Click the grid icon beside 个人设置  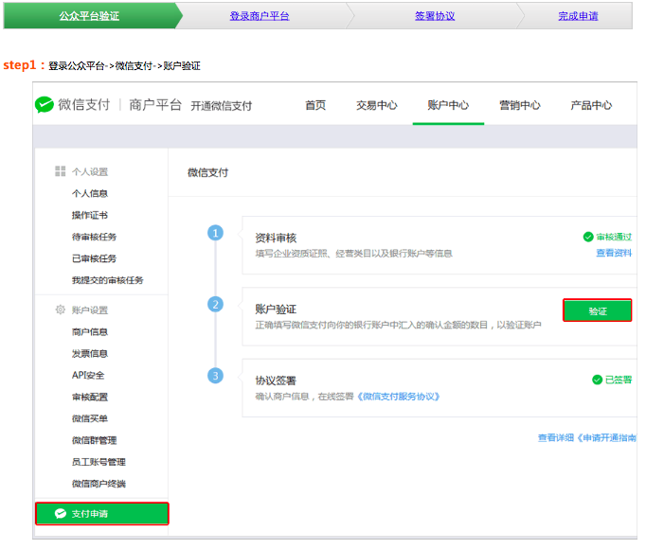point(61,171)
